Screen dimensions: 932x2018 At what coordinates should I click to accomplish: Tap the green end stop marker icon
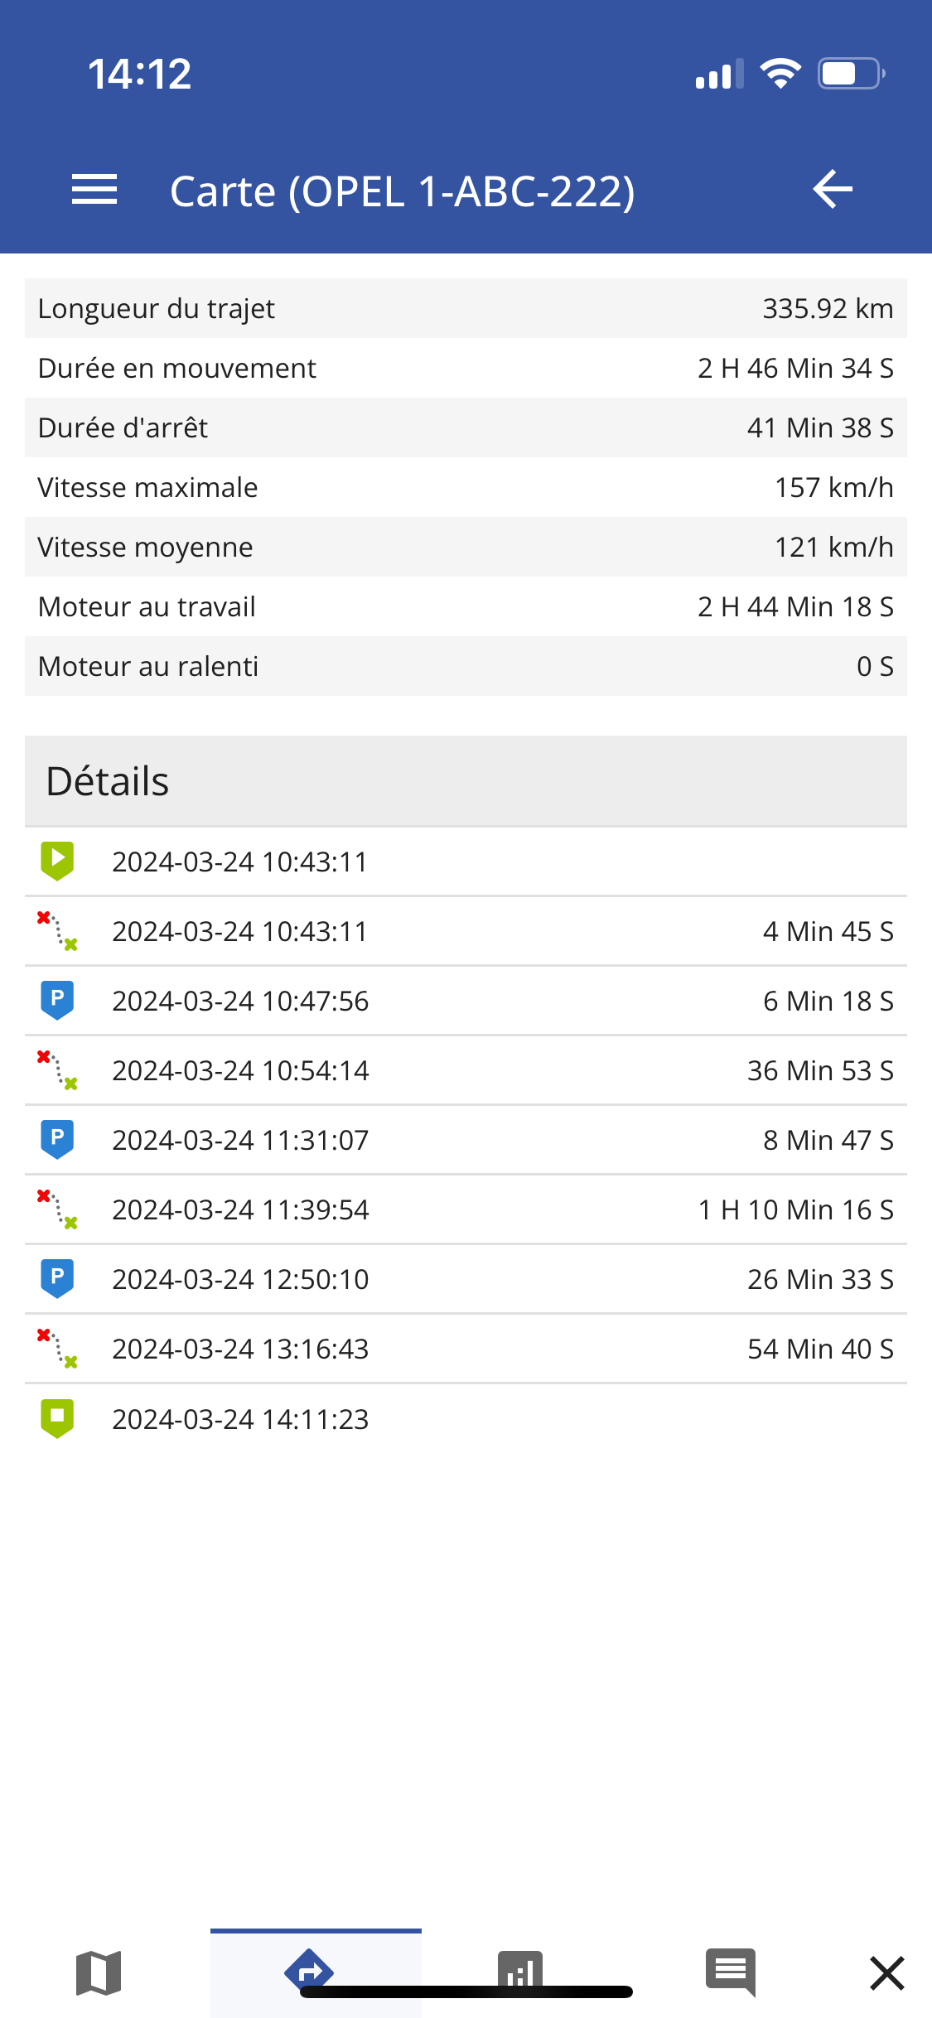tap(57, 1418)
